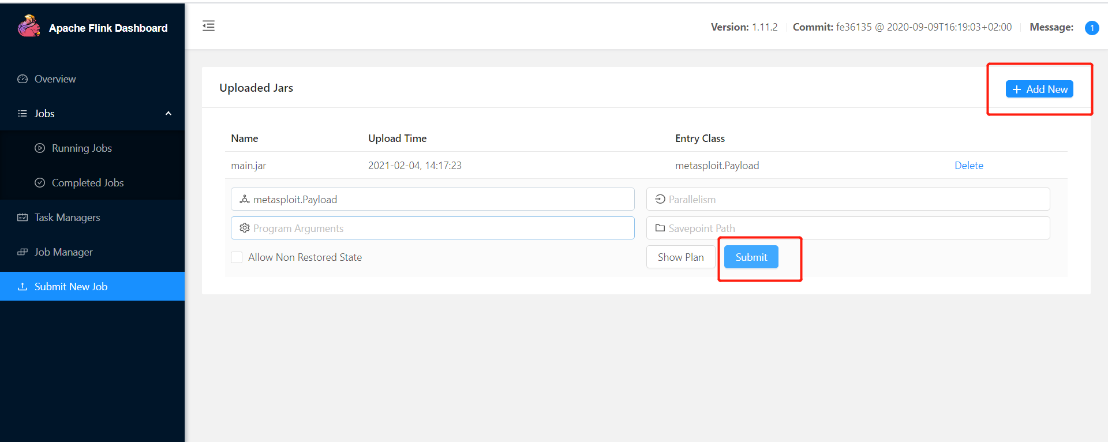Click the Parallelism sync icon
Image resolution: width=1108 pixels, height=442 pixels.
(x=660, y=199)
